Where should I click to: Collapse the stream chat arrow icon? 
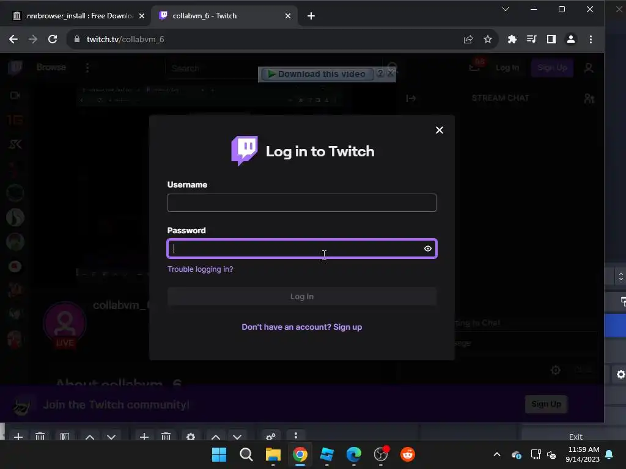[411, 98]
